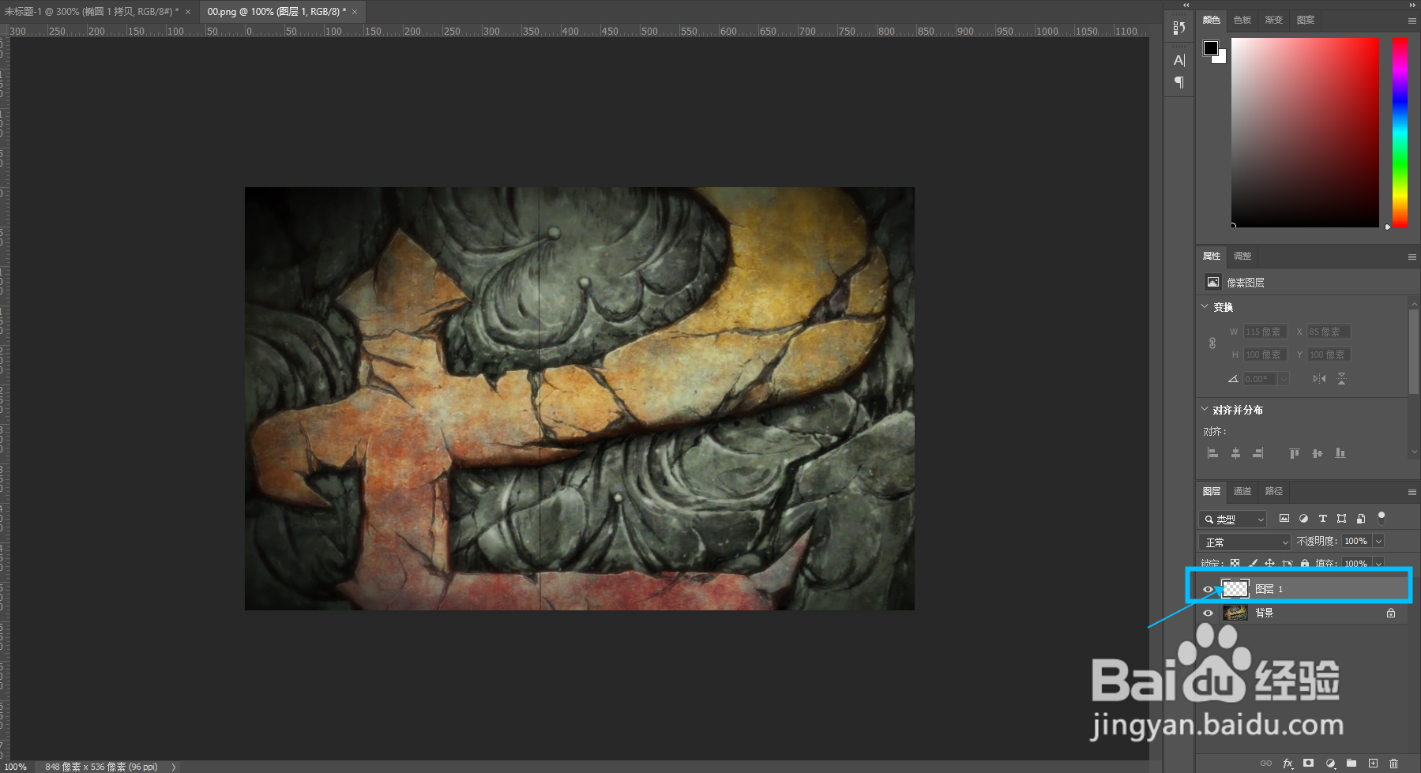Hide the 背景 layer eye
This screenshot has height=773, width=1421.
[1208, 613]
